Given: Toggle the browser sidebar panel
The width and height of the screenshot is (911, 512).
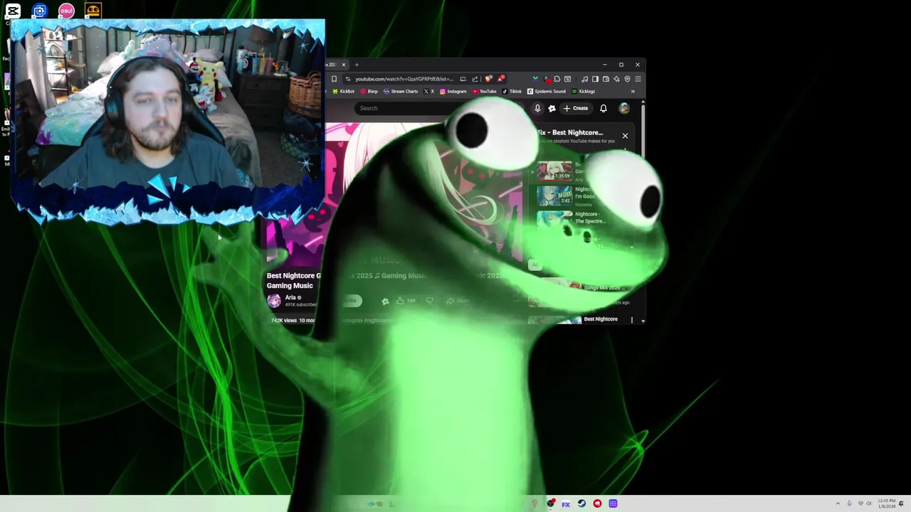Looking at the screenshot, I should click(x=595, y=79).
